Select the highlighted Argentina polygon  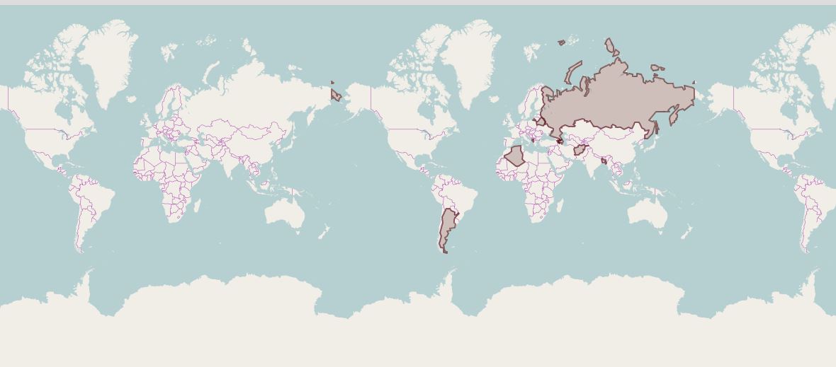tap(447, 228)
